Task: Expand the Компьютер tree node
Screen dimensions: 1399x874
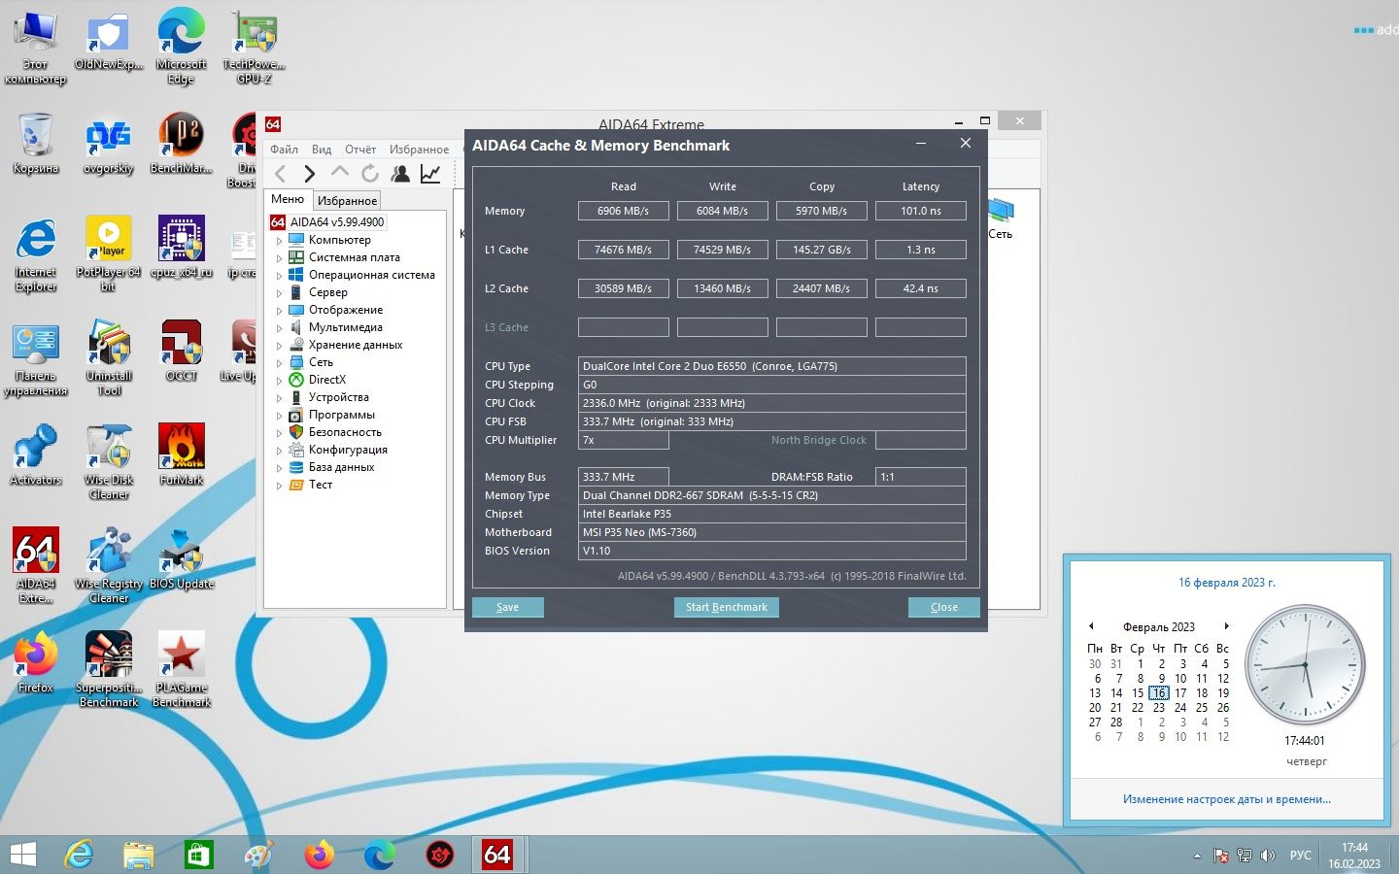Action: tap(279, 240)
